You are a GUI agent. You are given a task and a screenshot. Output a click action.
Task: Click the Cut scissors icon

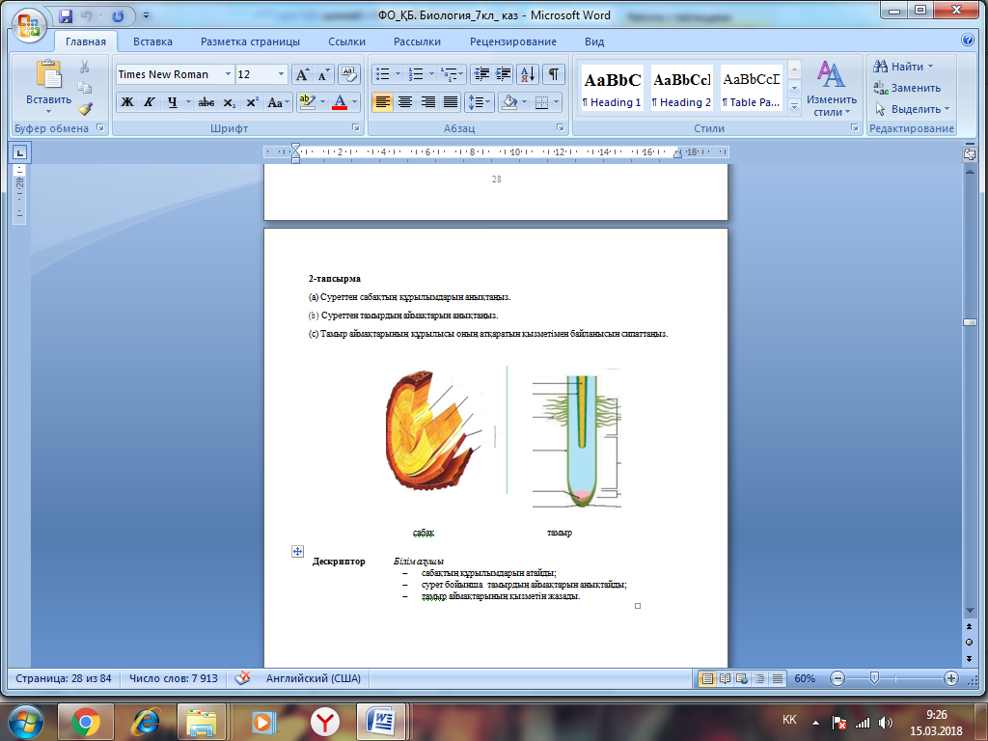85,67
